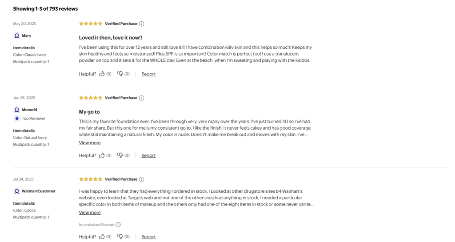Screen dimensions: 455x242
Task: Click WalmartCustomer's profile avatar icon
Action: [17, 191]
